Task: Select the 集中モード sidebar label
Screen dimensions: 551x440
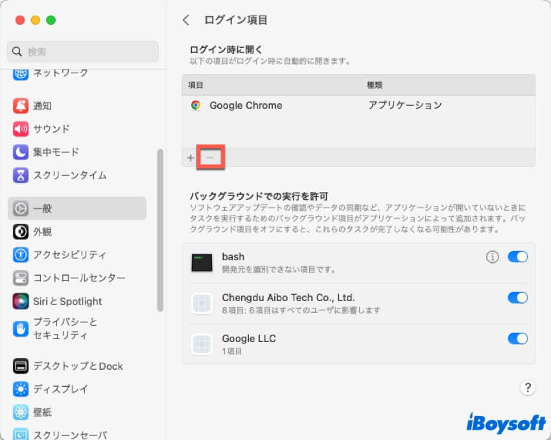Action: click(56, 152)
